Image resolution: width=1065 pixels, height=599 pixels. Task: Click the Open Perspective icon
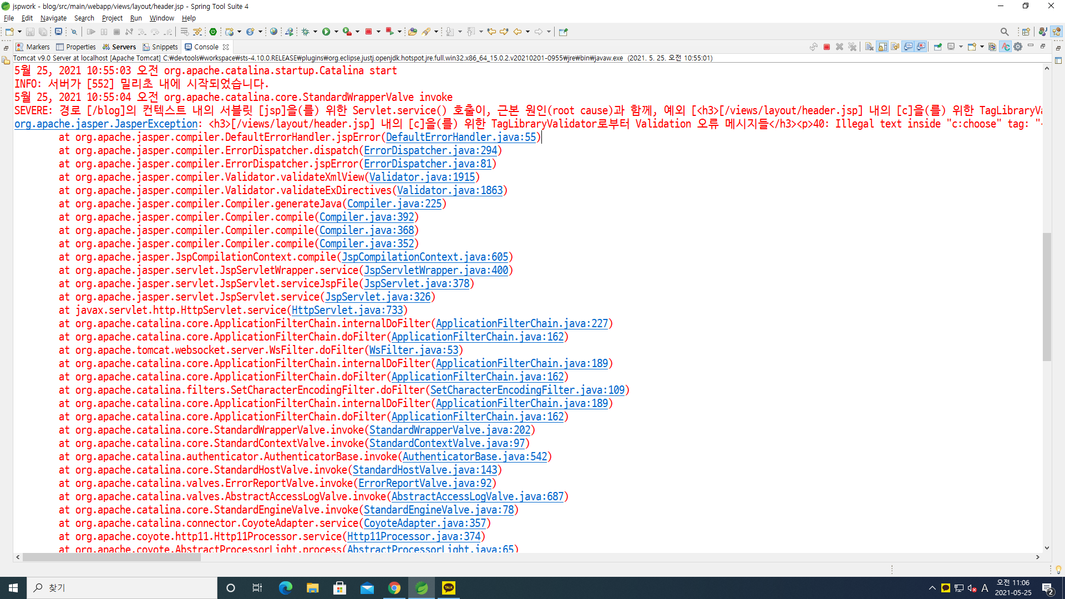click(1026, 32)
